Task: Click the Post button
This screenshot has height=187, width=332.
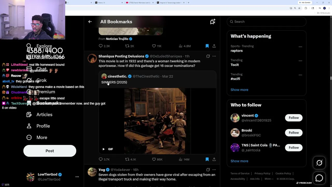Action: pos(50,151)
